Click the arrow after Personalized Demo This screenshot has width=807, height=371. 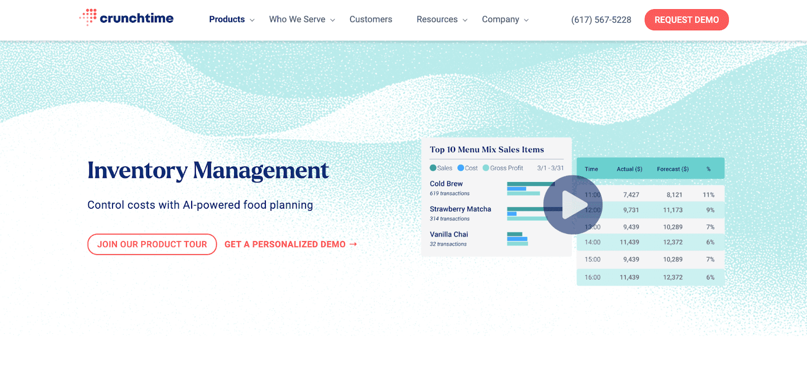(353, 244)
